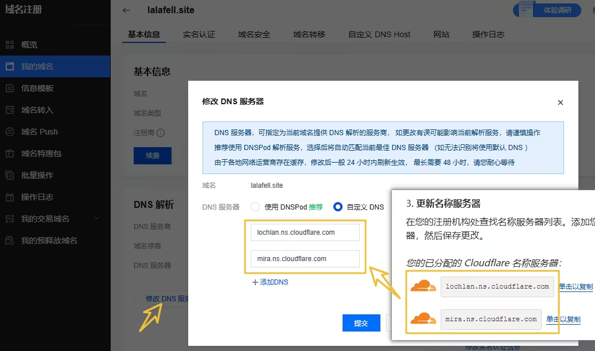
Task: Click the lochlan.ns.cloudflare.com input field
Action: (x=305, y=232)
